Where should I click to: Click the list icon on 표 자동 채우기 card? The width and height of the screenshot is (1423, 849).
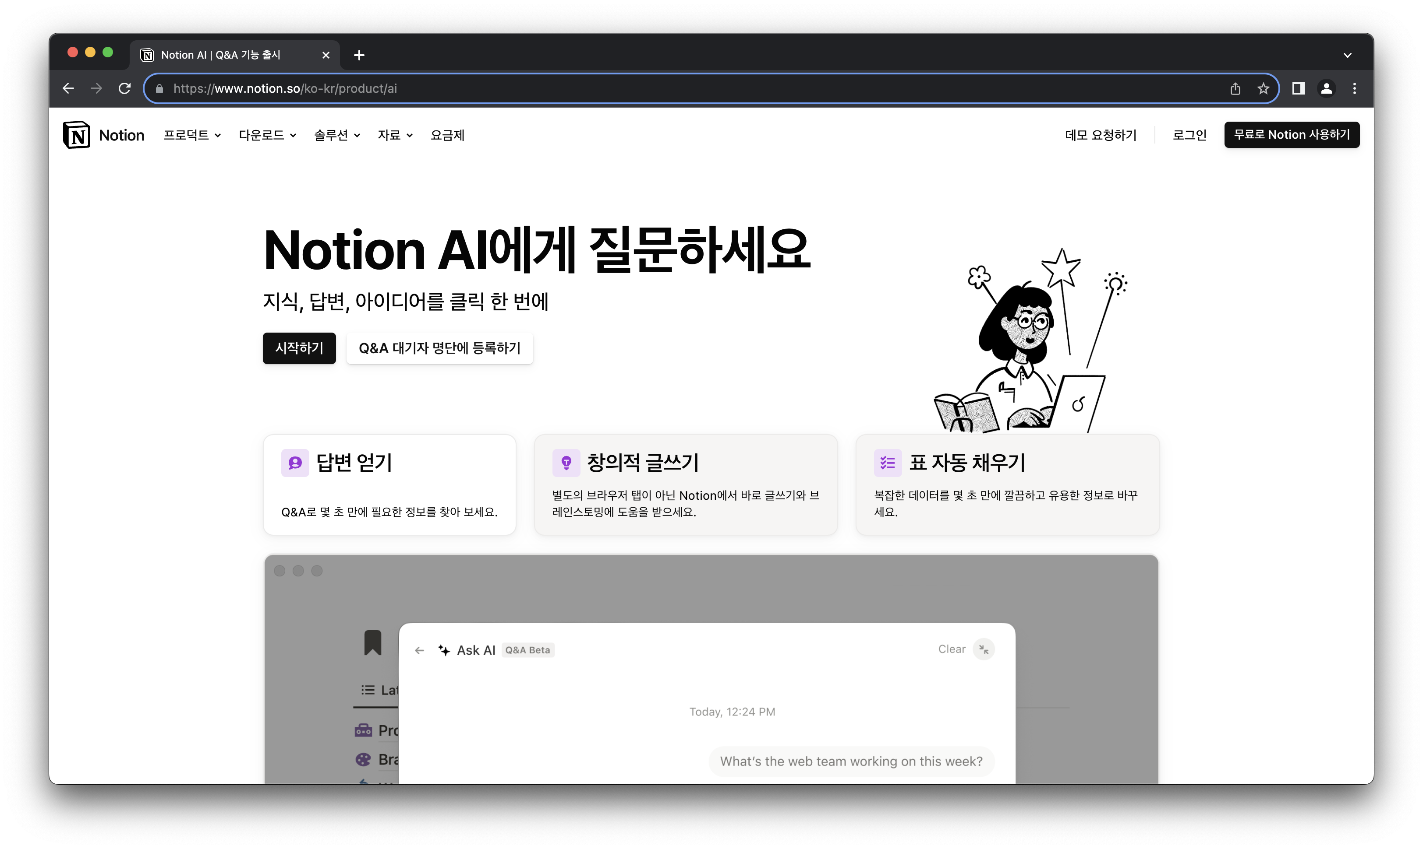coord(887,462)
